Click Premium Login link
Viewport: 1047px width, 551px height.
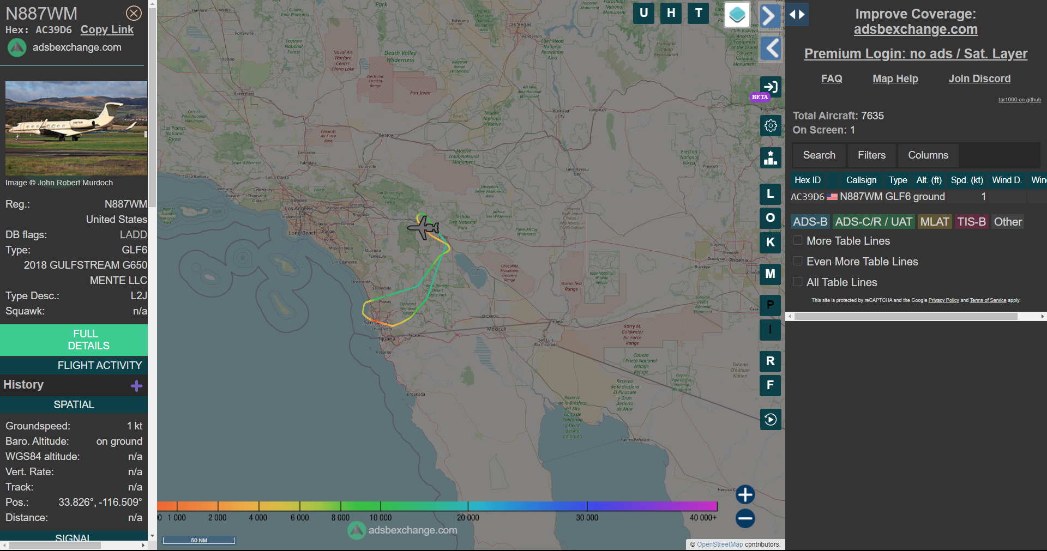(x=916, y=53)
